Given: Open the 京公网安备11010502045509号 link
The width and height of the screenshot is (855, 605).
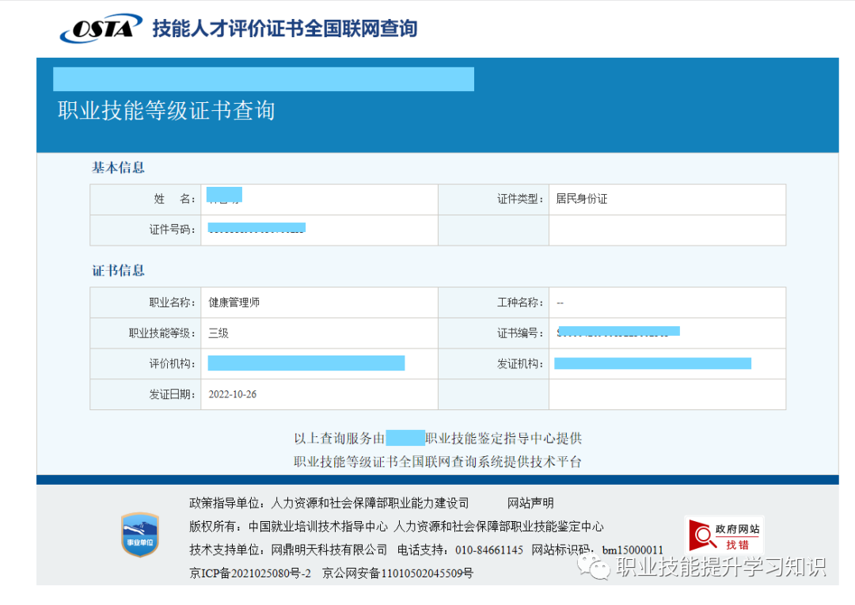Looking at the screenshot, I should (x=397, y=573).
